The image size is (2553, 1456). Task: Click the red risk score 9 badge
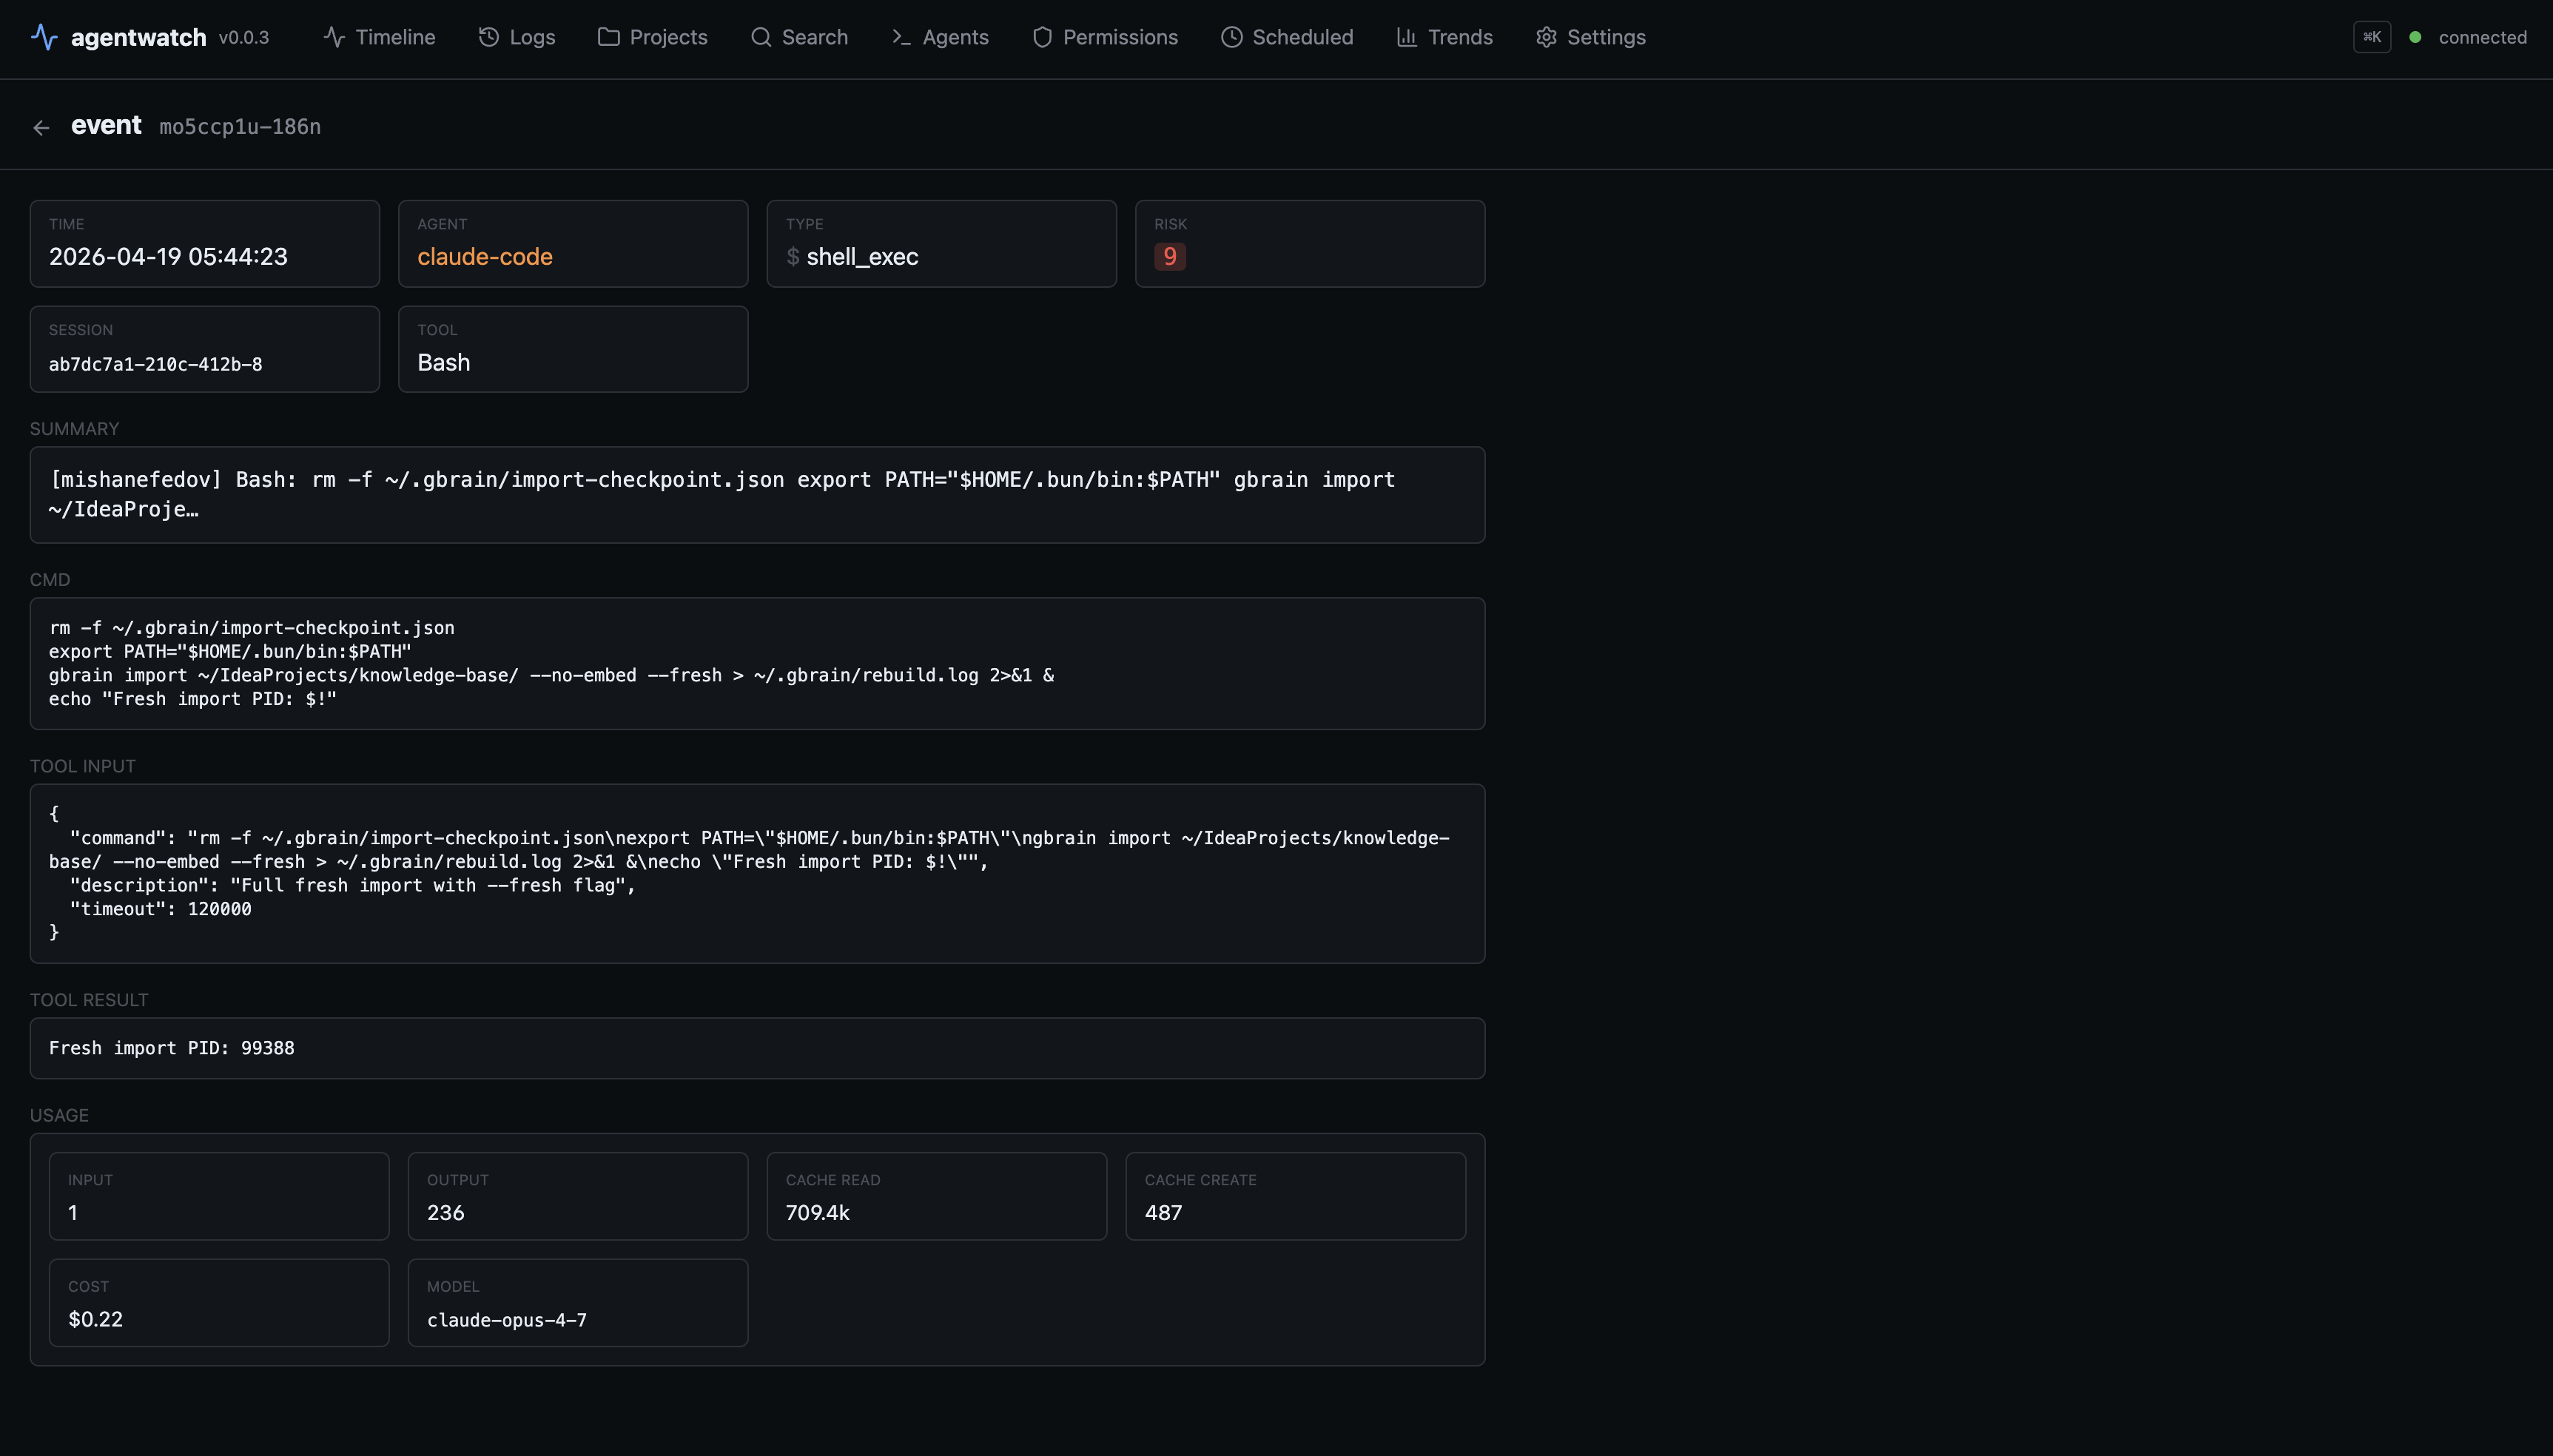pos(1169,257)
